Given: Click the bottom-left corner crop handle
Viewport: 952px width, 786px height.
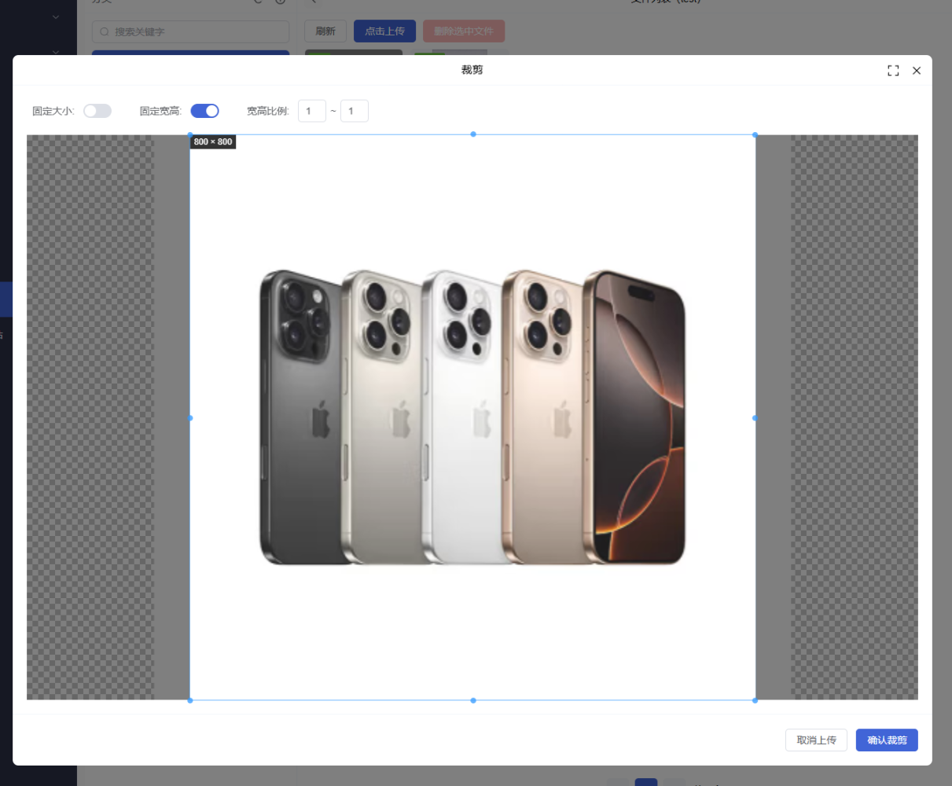Looking at the screenshot, I should (x=190, y=700).
